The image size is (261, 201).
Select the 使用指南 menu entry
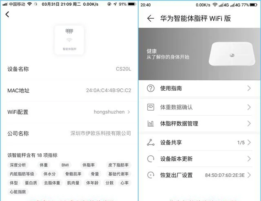click(199, 88)
